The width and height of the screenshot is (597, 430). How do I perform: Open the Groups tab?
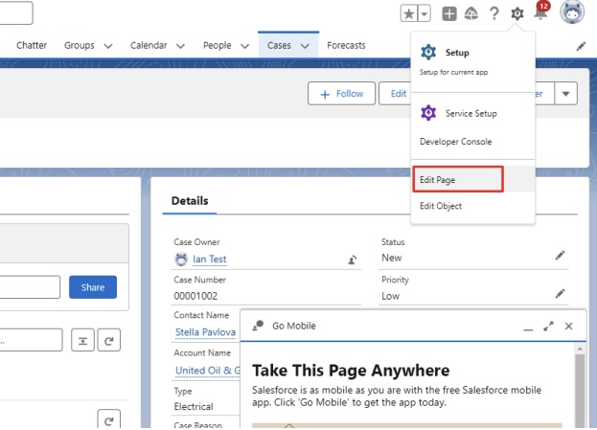[x=80, y=45]
